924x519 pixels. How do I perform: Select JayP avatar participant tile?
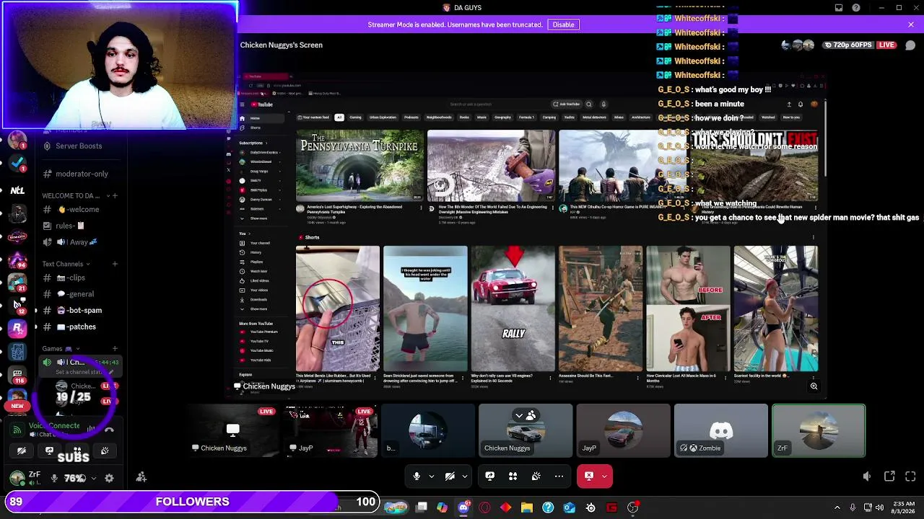tap(624, 430)
